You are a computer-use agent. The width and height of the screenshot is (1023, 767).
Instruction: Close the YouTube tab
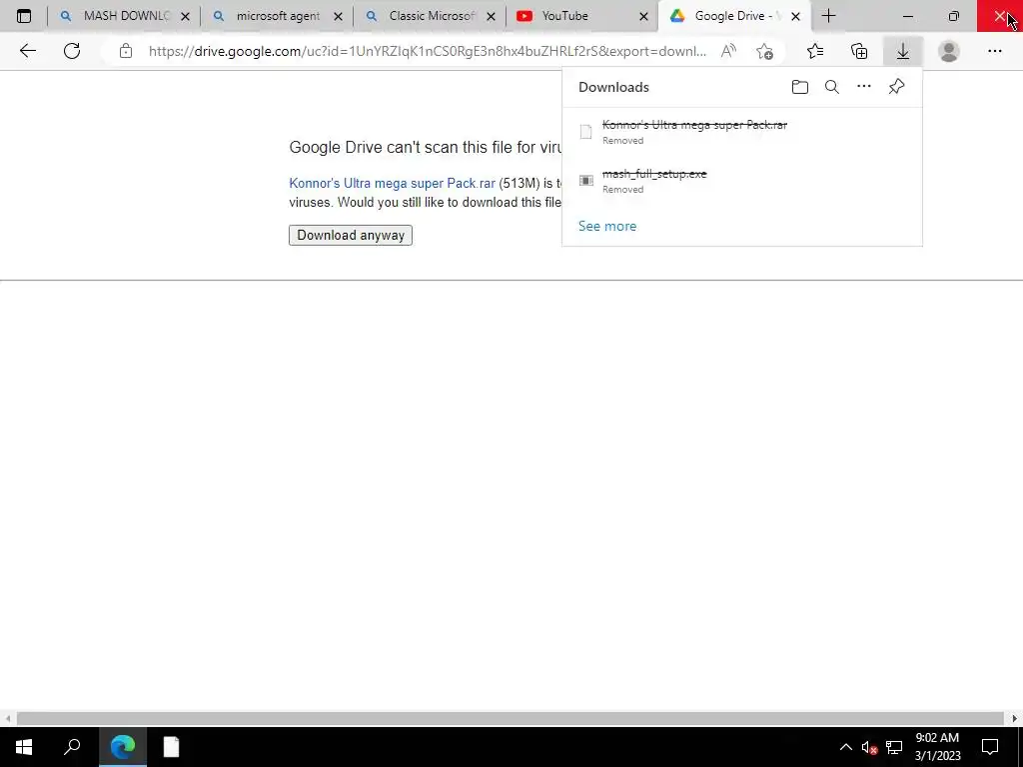click(x=643, y=16)
